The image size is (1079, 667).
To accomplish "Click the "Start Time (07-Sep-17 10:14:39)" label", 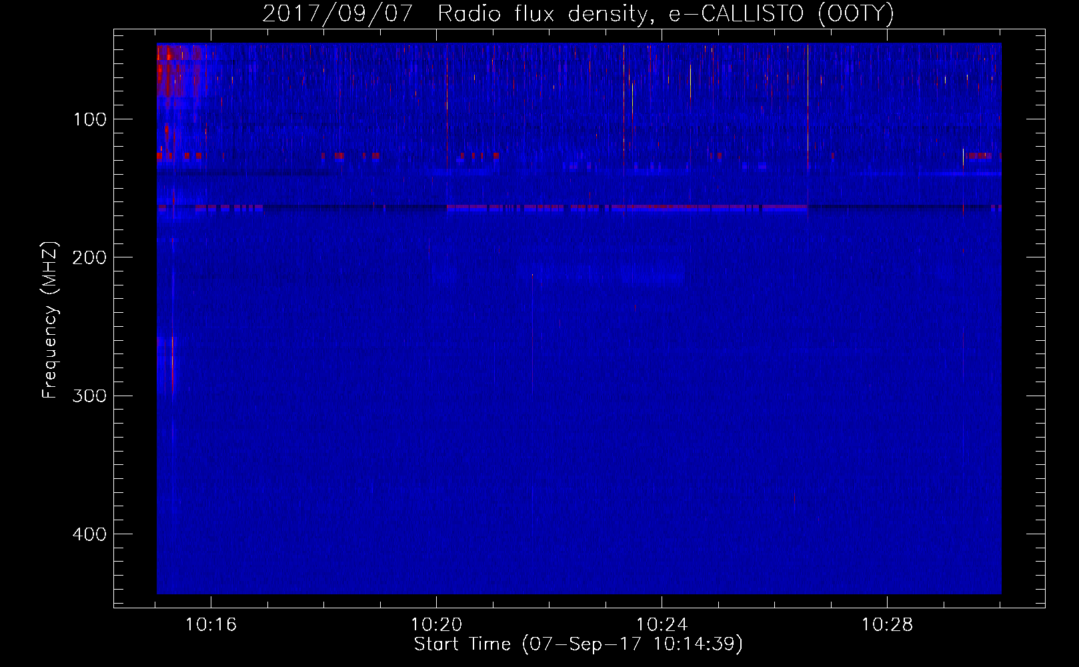I will pyautogui.click(x=578, y=644).
